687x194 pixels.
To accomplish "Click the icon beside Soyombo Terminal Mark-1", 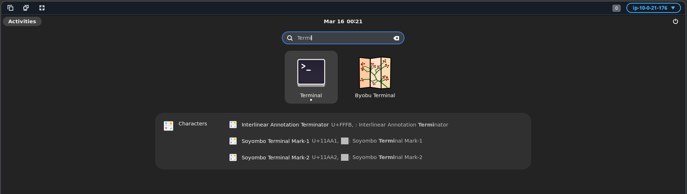I will click(233, 141).
